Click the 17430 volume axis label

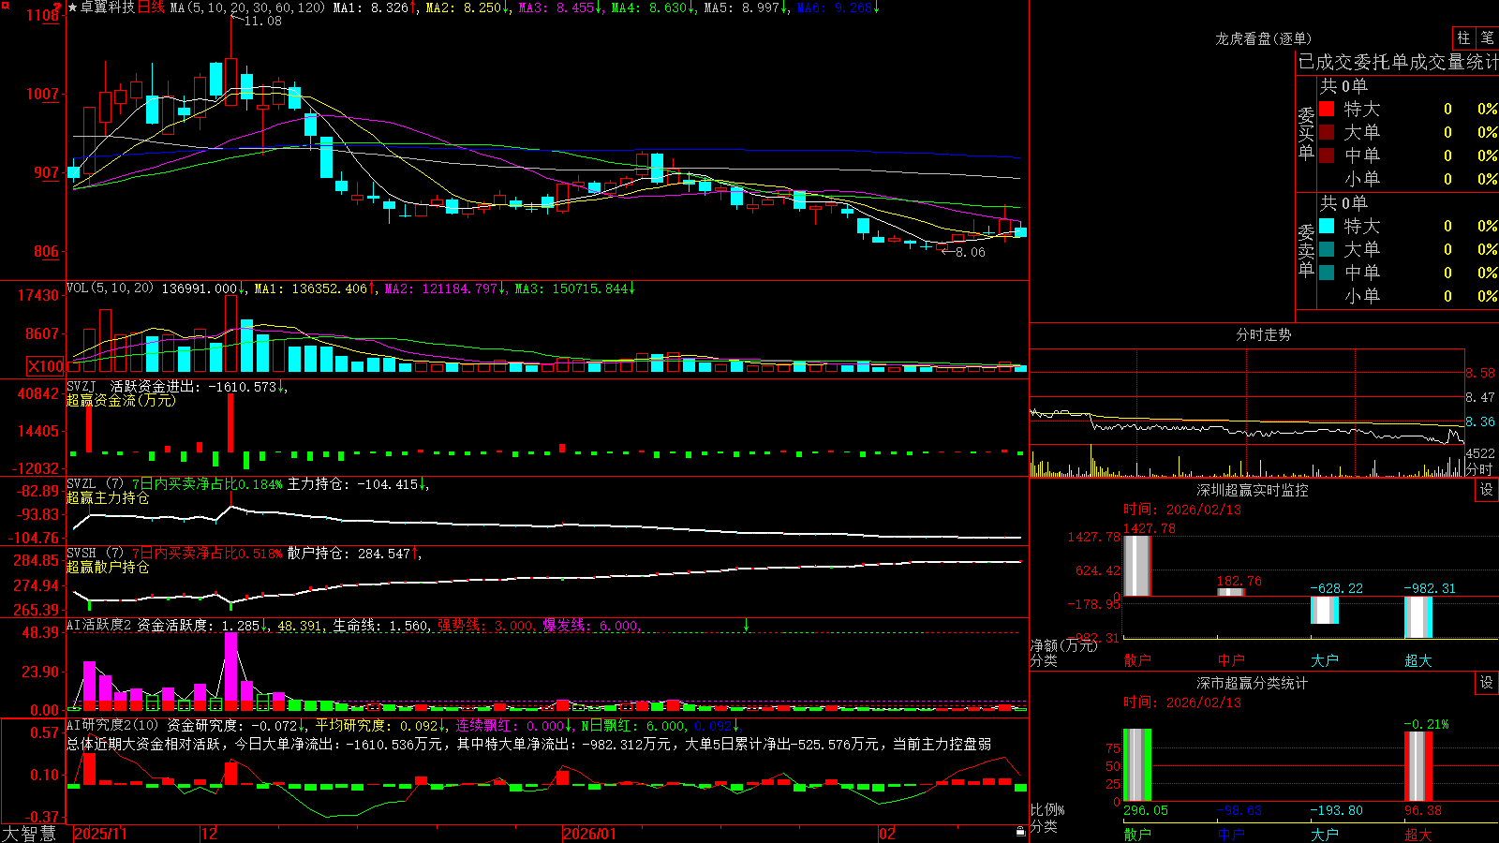[38, 295]
